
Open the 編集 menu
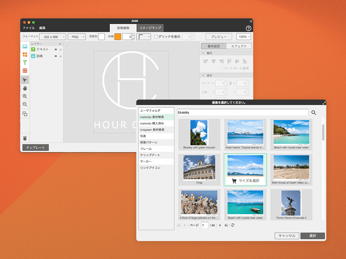(x=42, y=28)
